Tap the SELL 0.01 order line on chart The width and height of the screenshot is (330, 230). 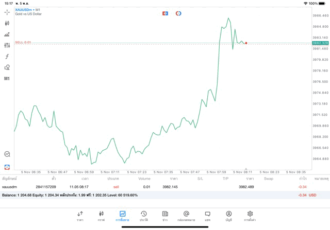tap(23, 42)
